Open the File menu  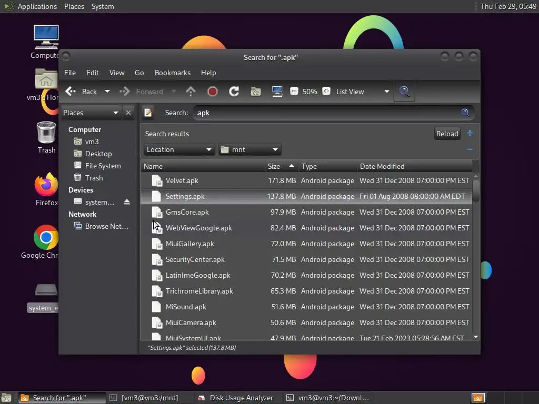(x=70, y=73)
